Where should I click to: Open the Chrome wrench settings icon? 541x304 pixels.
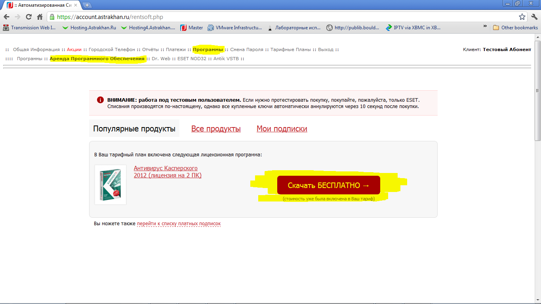(x=534, y=17)
